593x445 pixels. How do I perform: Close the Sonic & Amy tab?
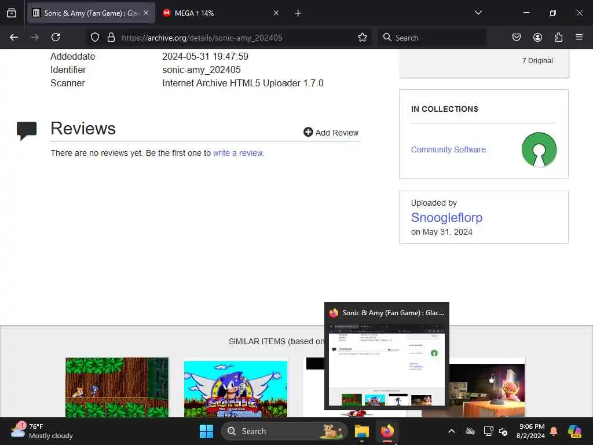146,13
